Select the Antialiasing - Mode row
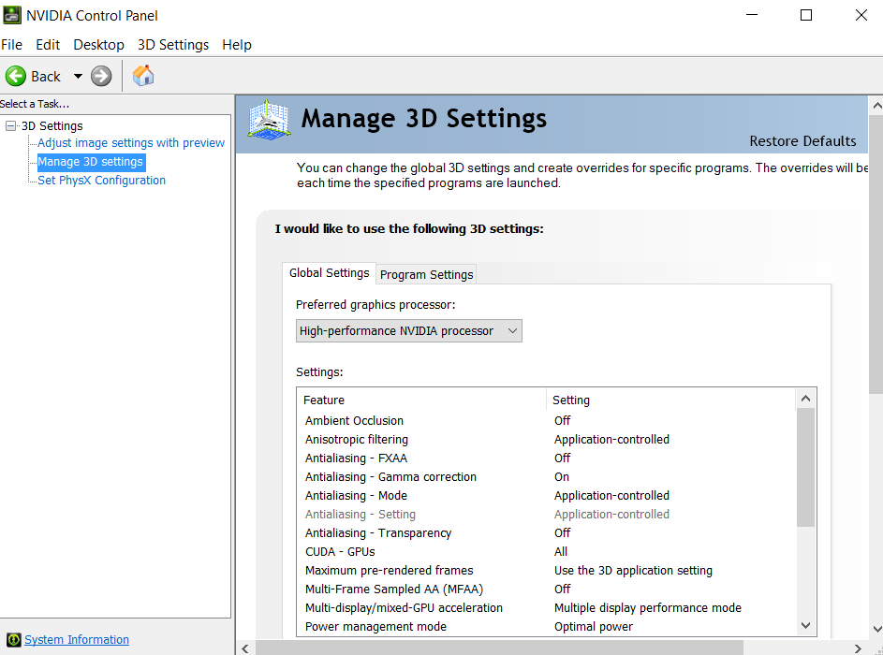 [546, 496]
